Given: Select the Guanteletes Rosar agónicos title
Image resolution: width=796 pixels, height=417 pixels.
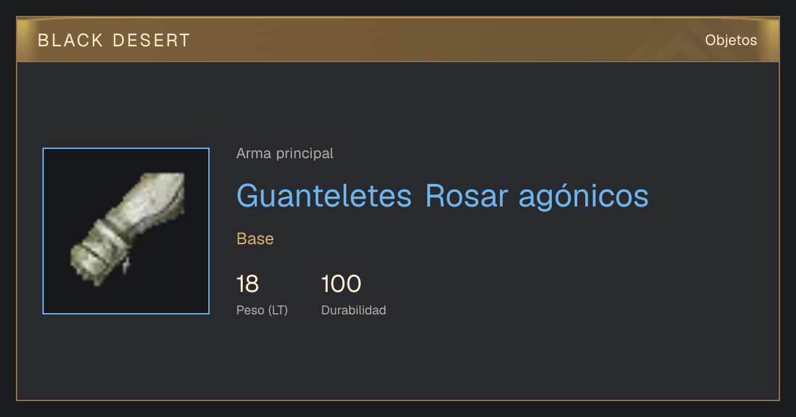Looking at the screenshot, I should (x=442, y=195).
